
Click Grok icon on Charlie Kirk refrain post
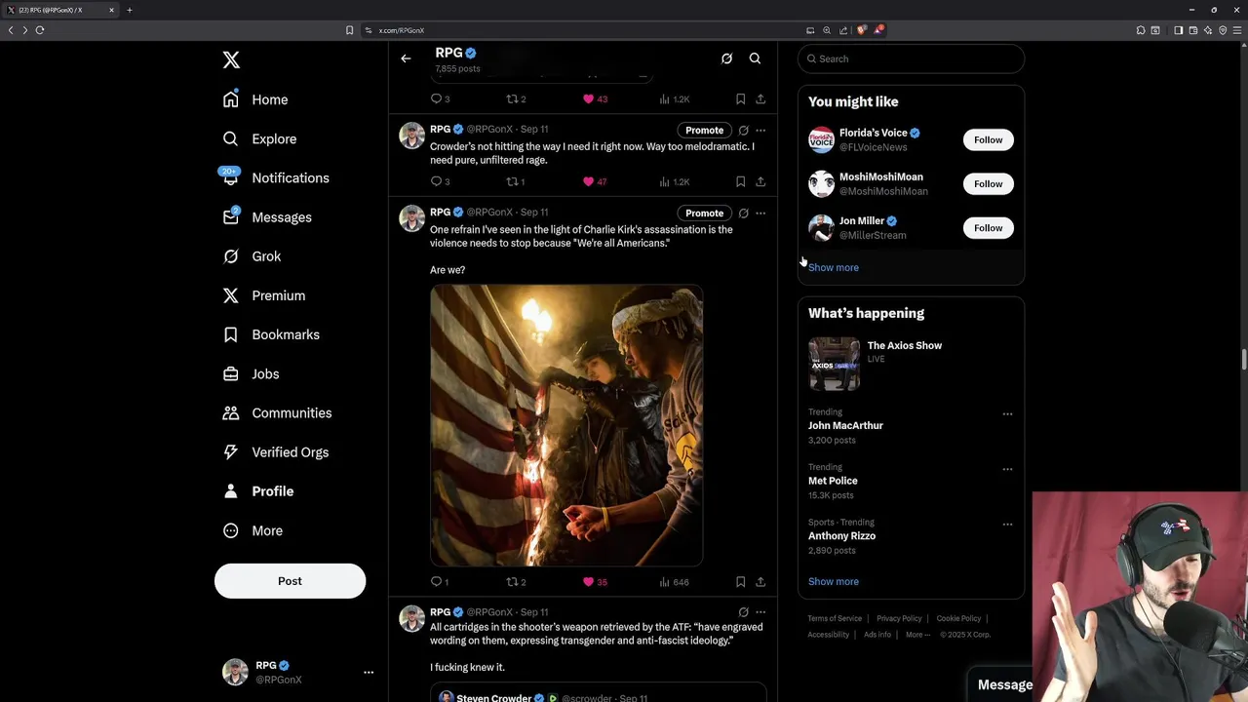[743, 213]
